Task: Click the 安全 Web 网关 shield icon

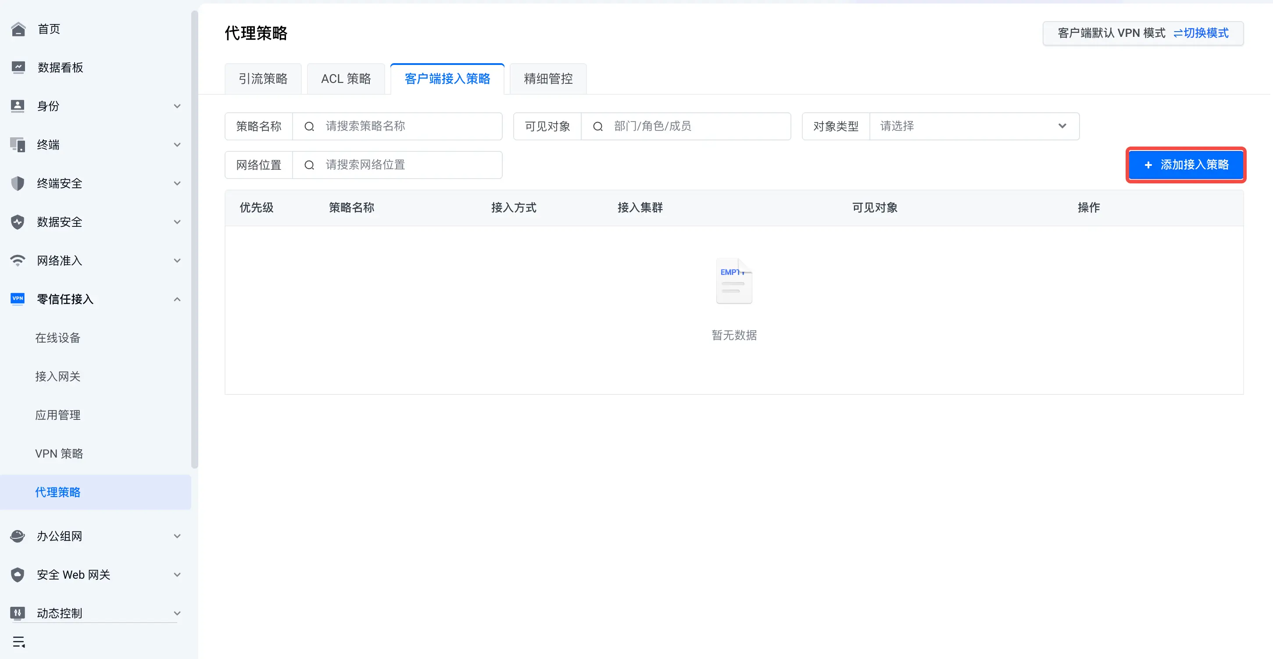Action: [18, 574]
